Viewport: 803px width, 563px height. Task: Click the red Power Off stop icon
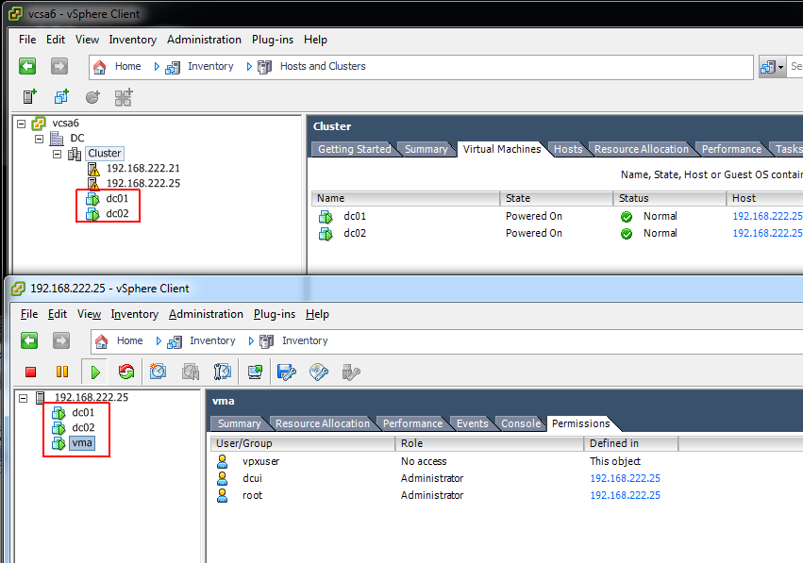(x=31, y=373)
